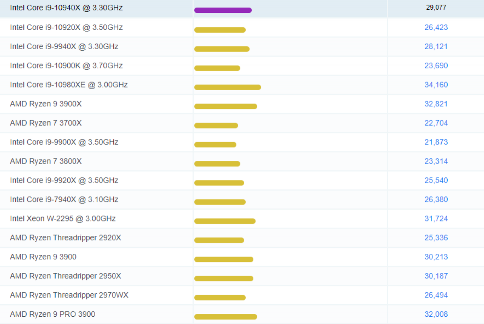Open the 30,213 score link
The width and height of the screenshot is (484, 324).
pos(436,257)
